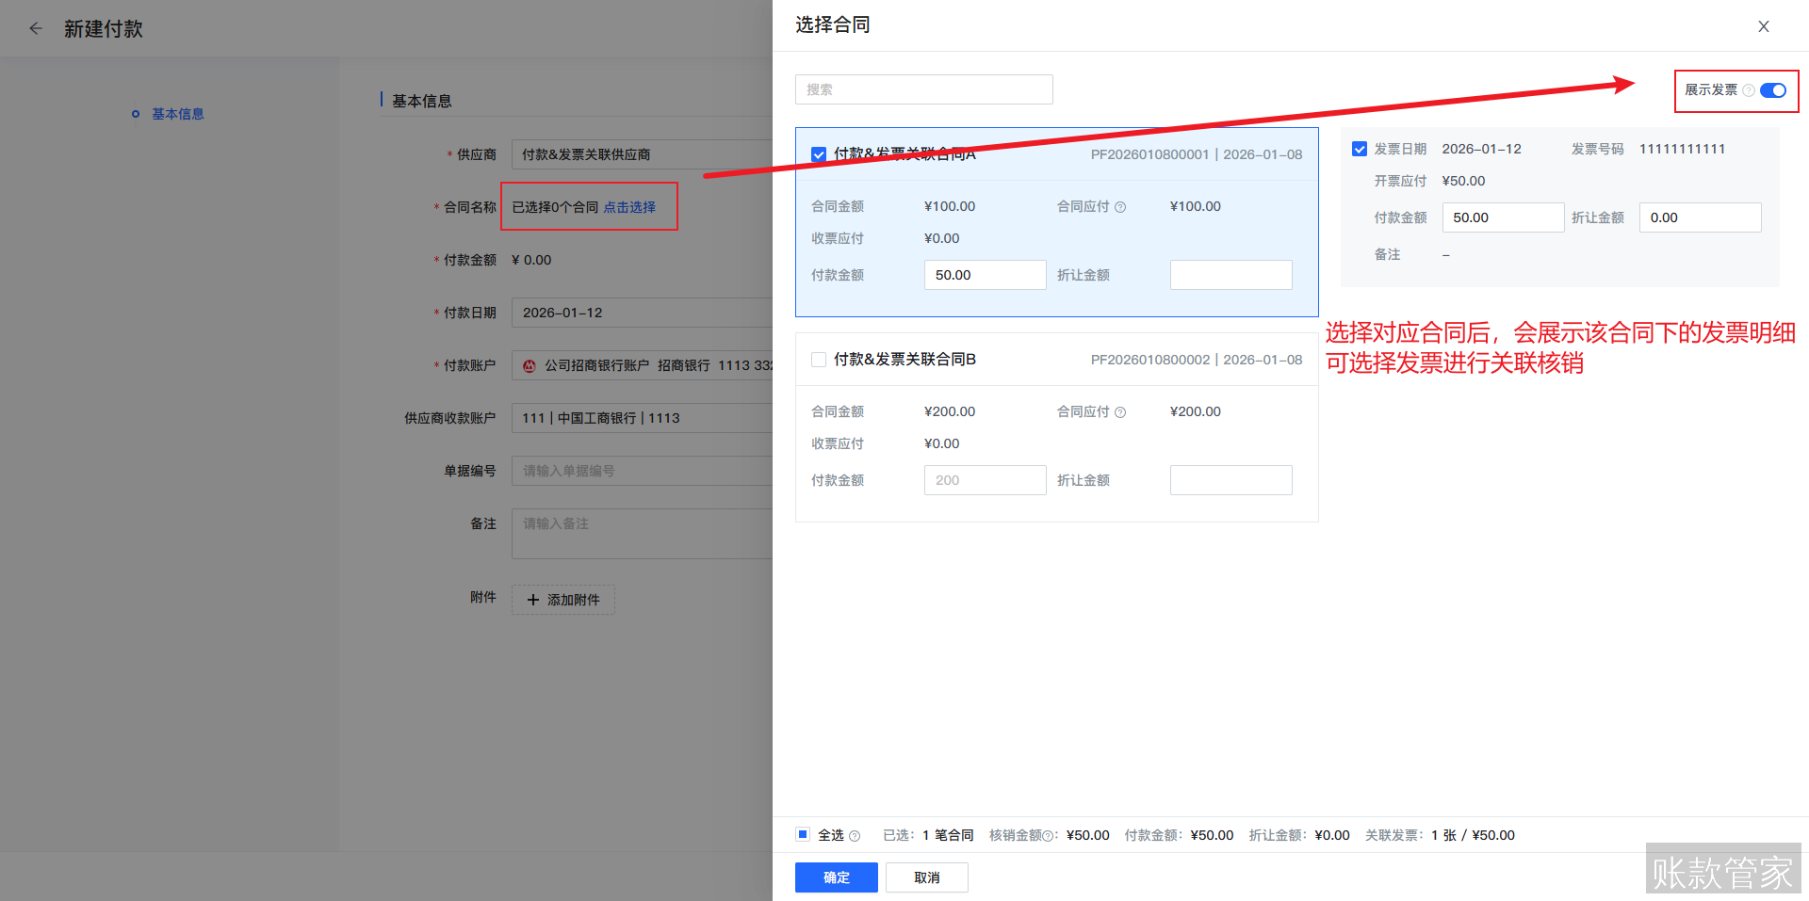This screenshot has width=1809, height=901.
Task: Click the help icon beside 全选
Action: point(854,835)
